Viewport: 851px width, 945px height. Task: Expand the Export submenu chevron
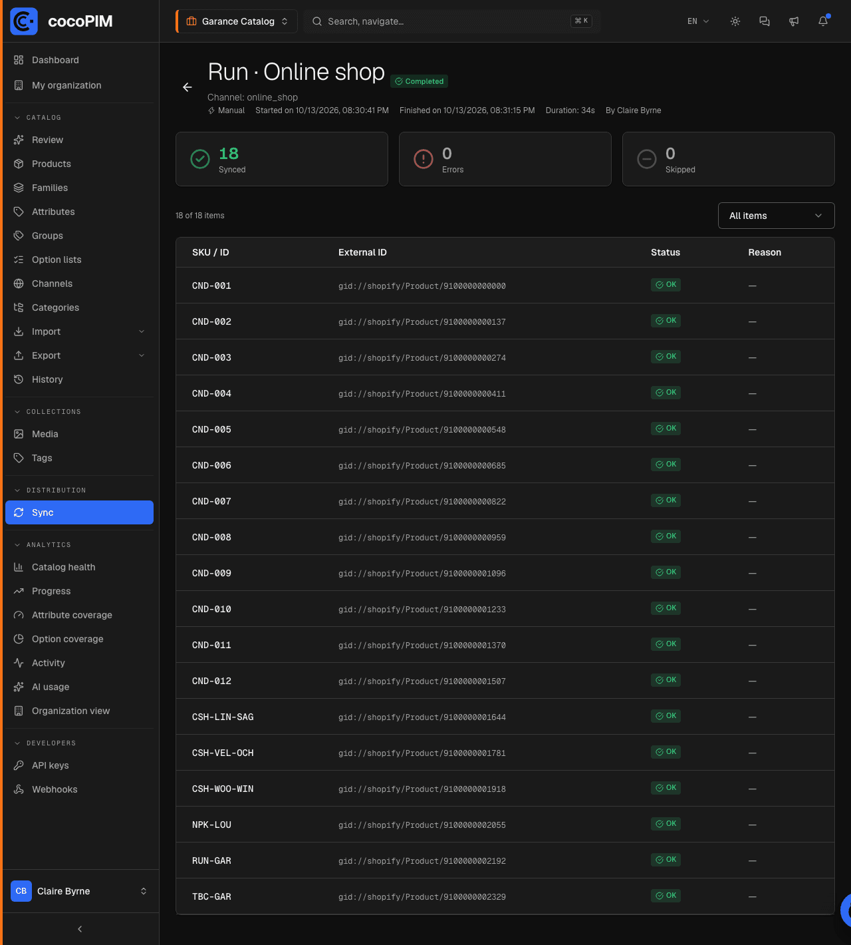pos(142,355)
